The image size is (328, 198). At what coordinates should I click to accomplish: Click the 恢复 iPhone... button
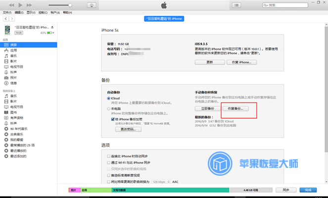coord(242,62)
